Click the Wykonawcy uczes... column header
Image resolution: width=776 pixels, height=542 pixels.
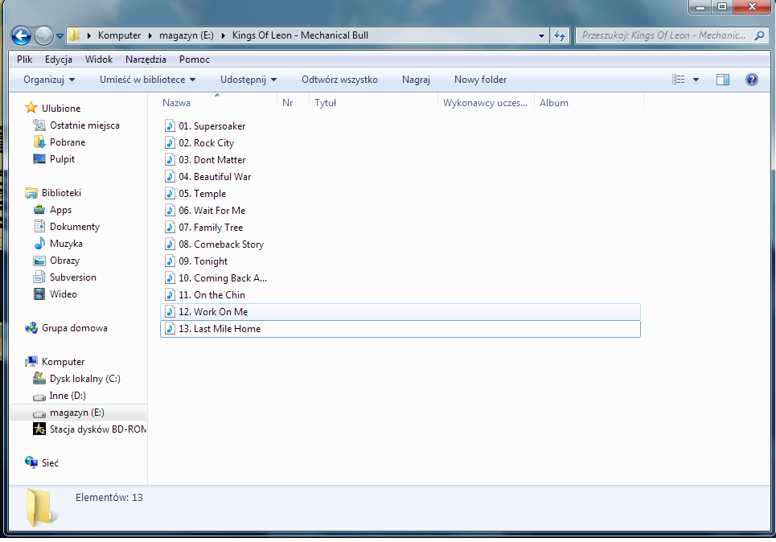486,103
